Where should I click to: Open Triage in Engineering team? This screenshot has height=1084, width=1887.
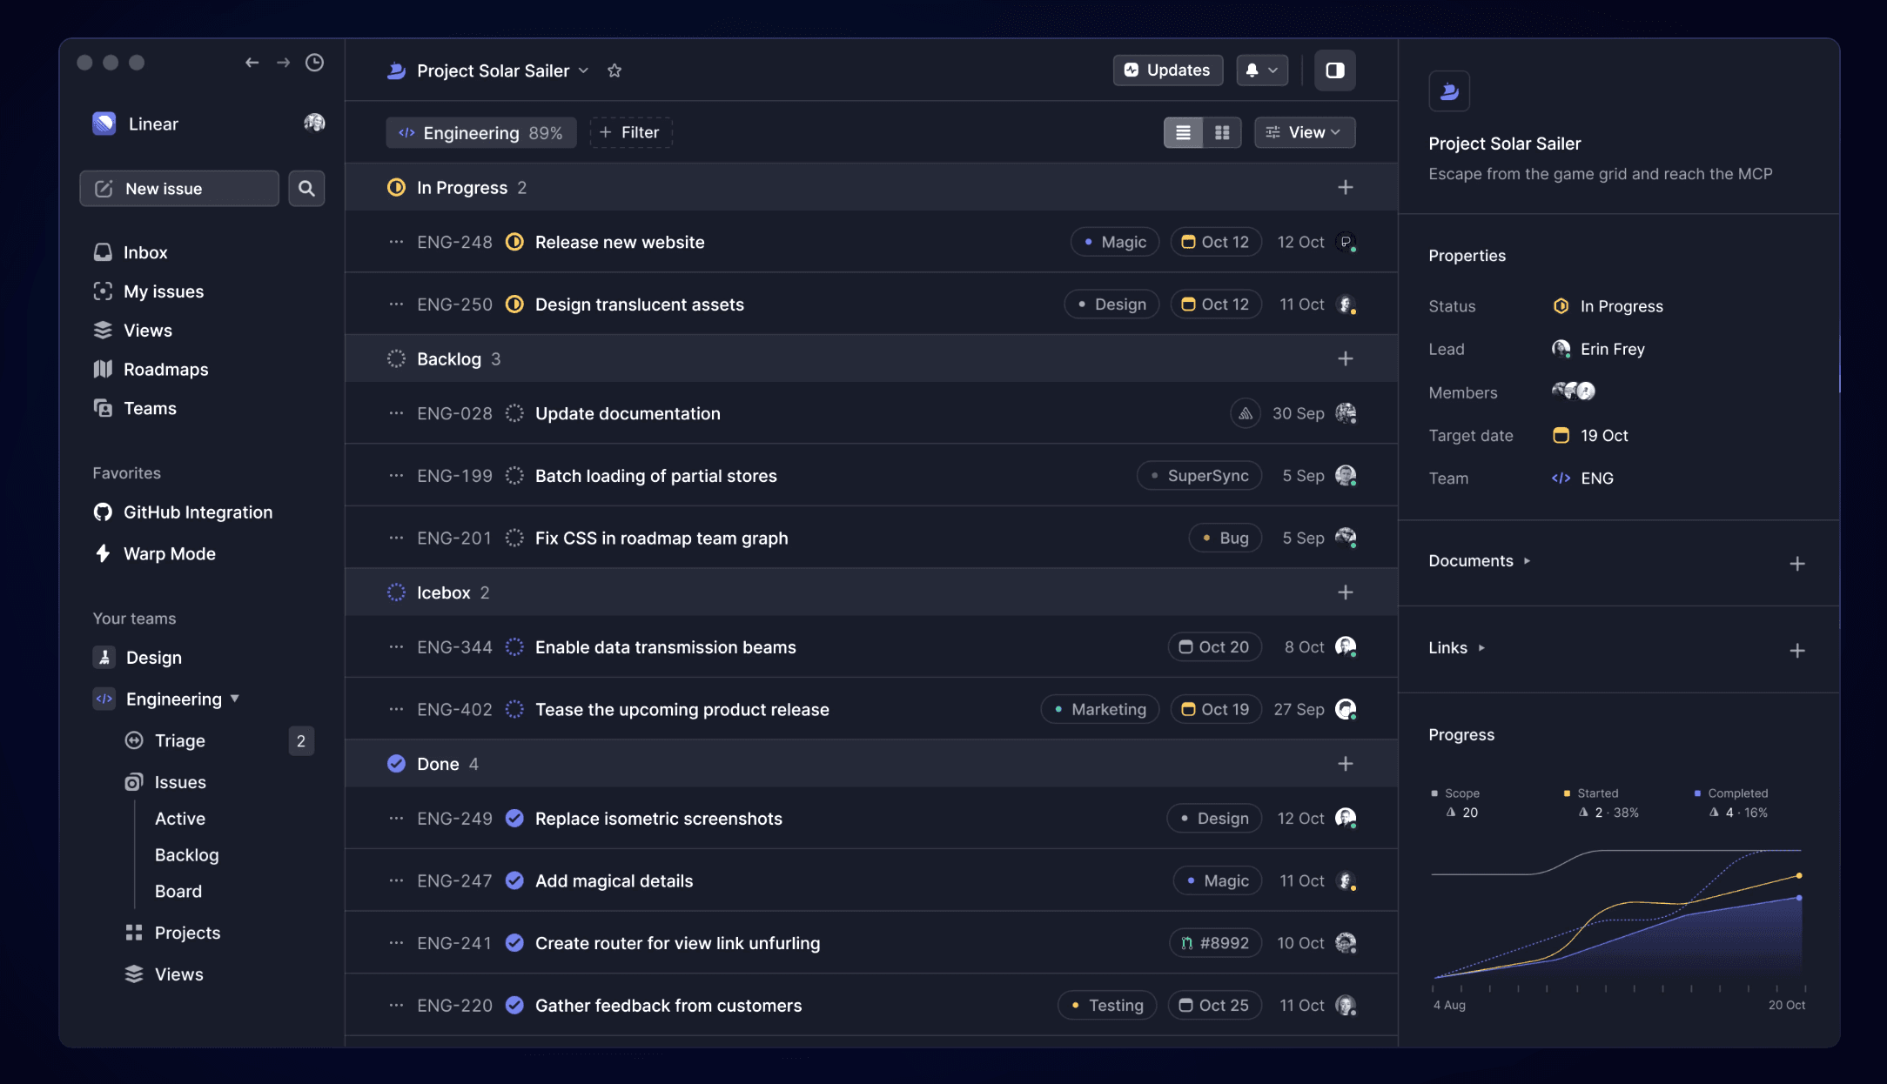coord(179,740)
